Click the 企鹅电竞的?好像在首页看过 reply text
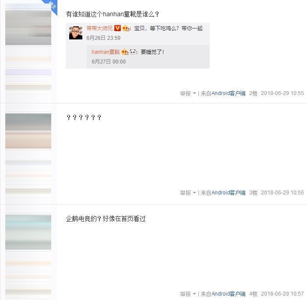 tap(106, 219)
